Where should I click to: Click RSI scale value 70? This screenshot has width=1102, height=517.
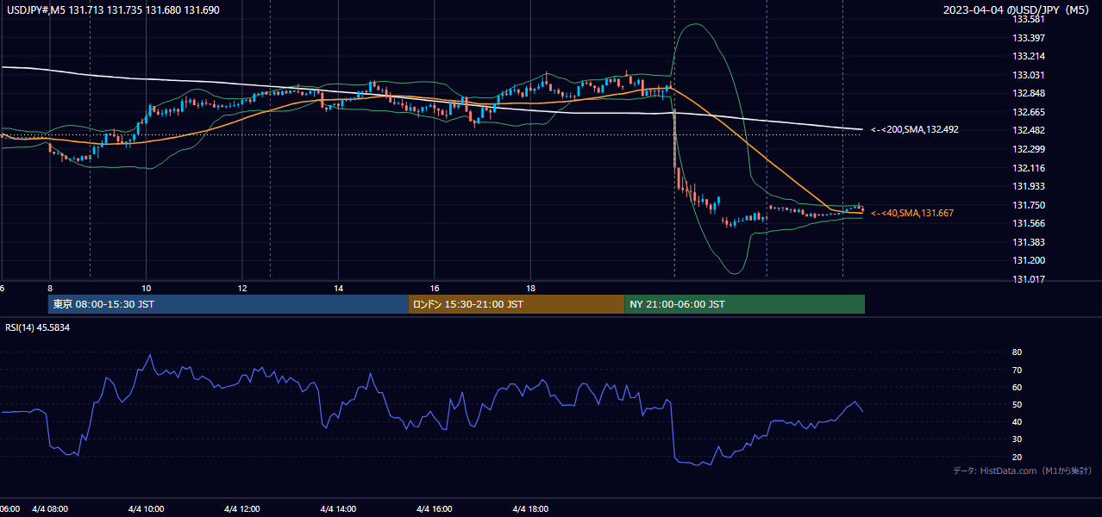pos(1017,370)
